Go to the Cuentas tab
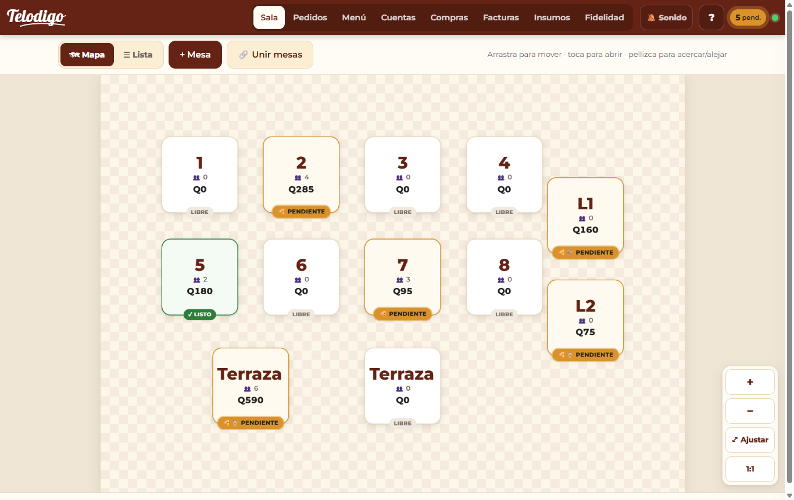The height and width of the screenshot is (500, 794). pyautogui.click(x=398, y=17)
